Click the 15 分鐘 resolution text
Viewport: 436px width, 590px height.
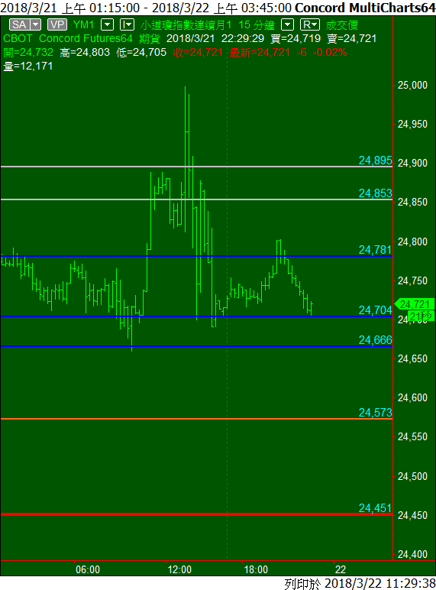257,24
